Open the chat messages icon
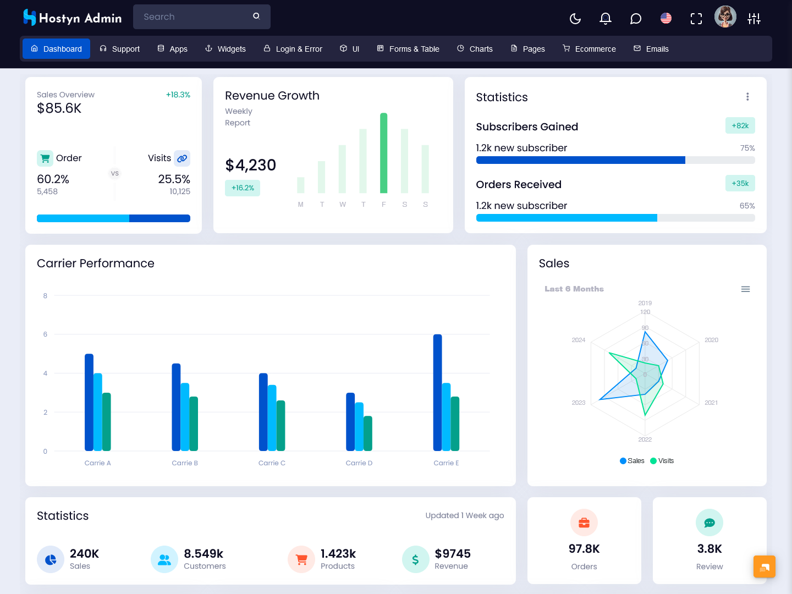792x594 pixels. pyautogui.click(x=635, y=19)
